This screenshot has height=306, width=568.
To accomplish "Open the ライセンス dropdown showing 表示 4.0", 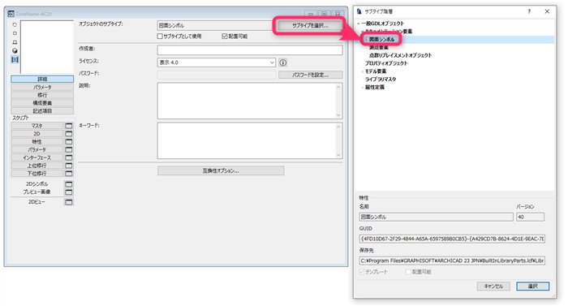I will (217, 62).
